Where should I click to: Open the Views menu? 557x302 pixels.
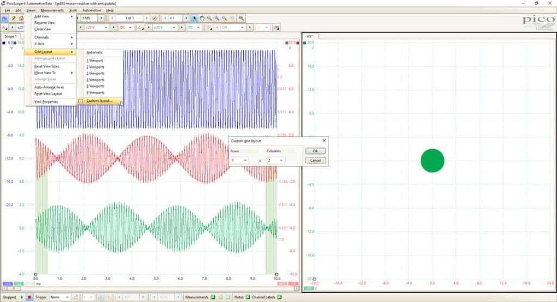[x=31, y=10]
